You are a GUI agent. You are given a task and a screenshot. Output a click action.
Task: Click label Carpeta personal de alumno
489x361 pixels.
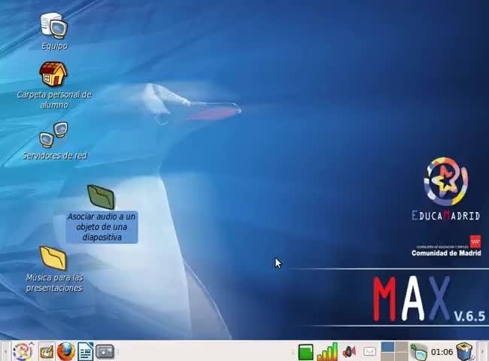tap(54, 100)
